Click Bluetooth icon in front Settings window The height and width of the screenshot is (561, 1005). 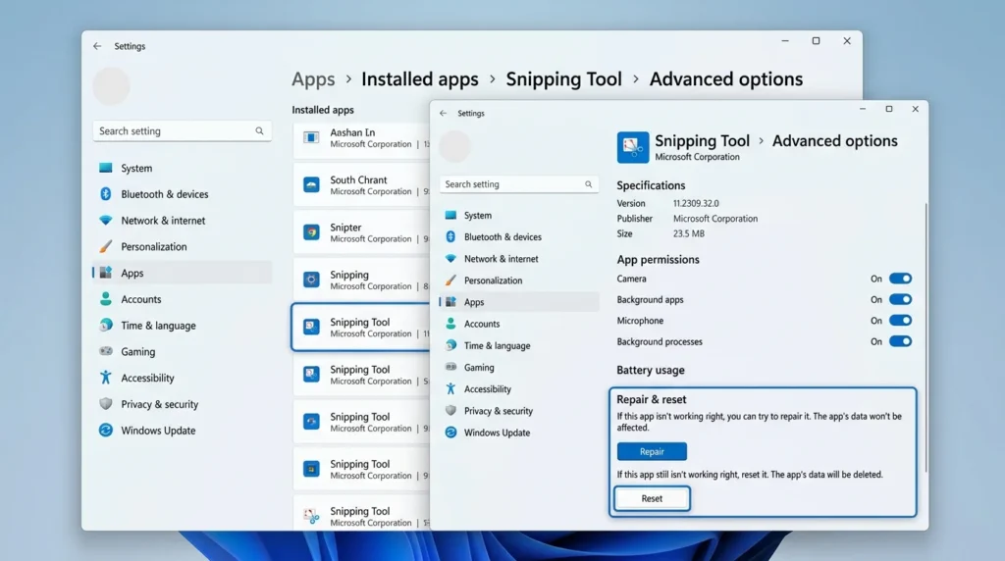(x=450, y=237)
